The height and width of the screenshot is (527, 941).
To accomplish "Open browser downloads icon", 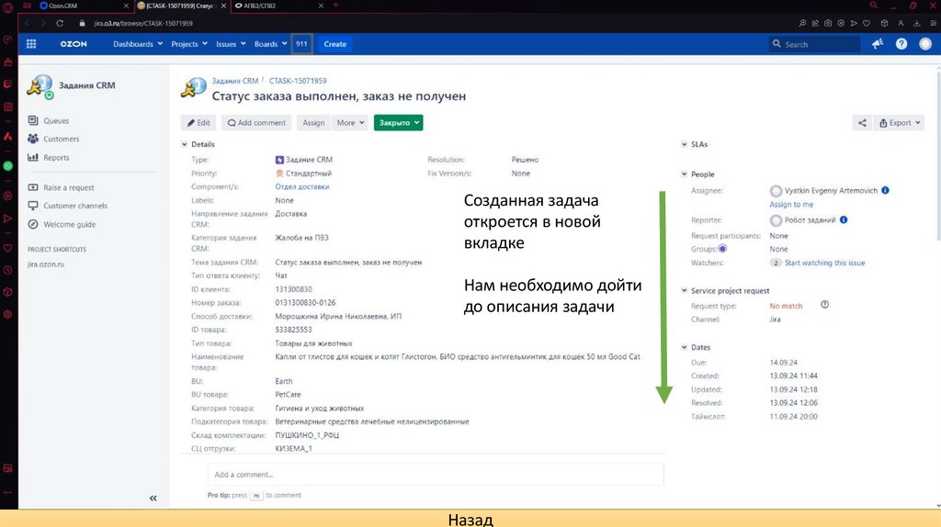I will [x=916, y=23].
